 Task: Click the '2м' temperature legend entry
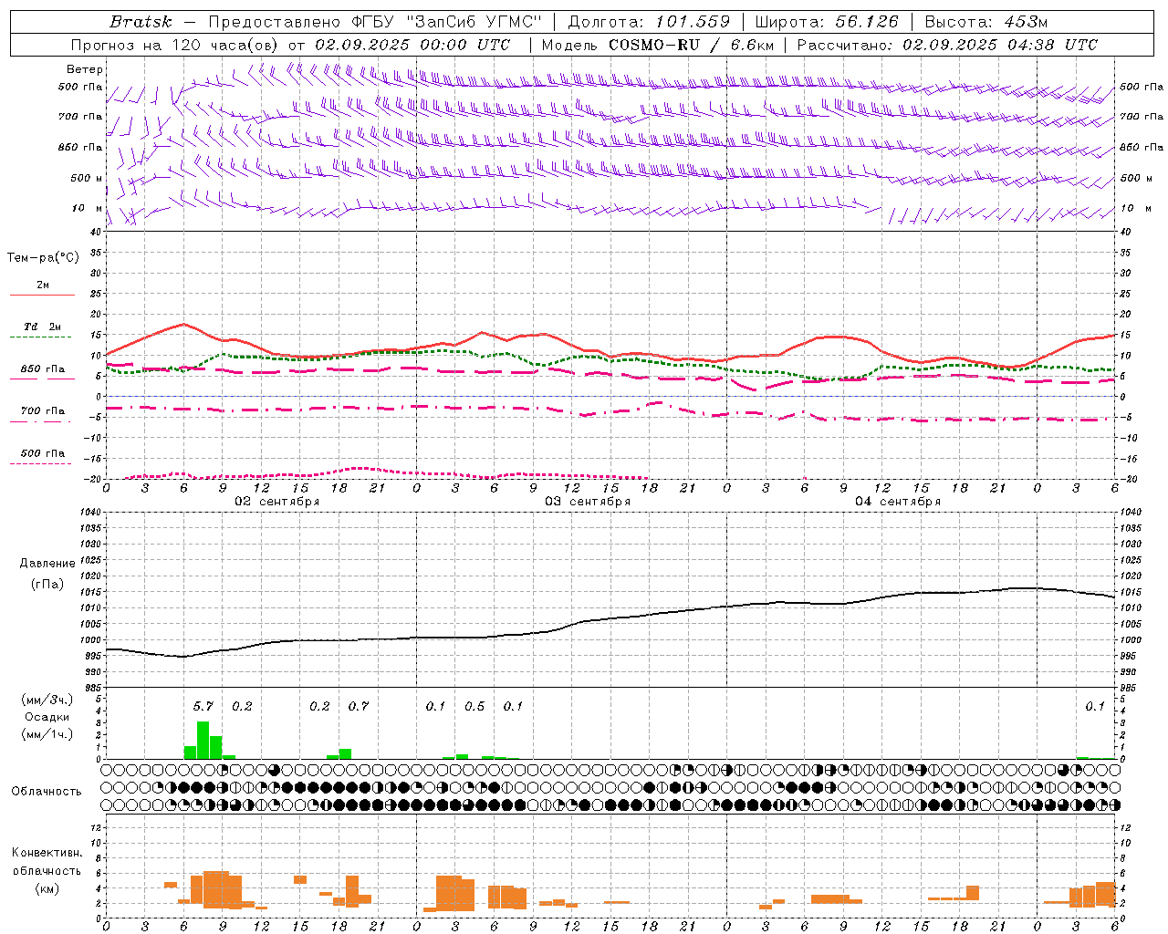43,285
